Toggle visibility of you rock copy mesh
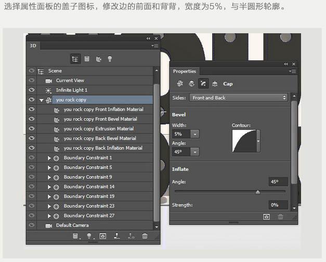The height and width of the screenshot is (262, 326). 32,100
